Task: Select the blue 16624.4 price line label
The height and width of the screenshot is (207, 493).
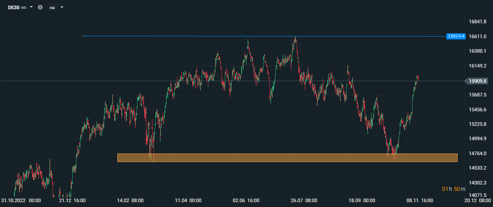Action: 456,36
